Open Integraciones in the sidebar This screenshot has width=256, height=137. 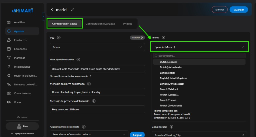point(22,67)
